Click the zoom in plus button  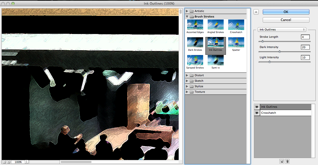[x=9, y=162]
